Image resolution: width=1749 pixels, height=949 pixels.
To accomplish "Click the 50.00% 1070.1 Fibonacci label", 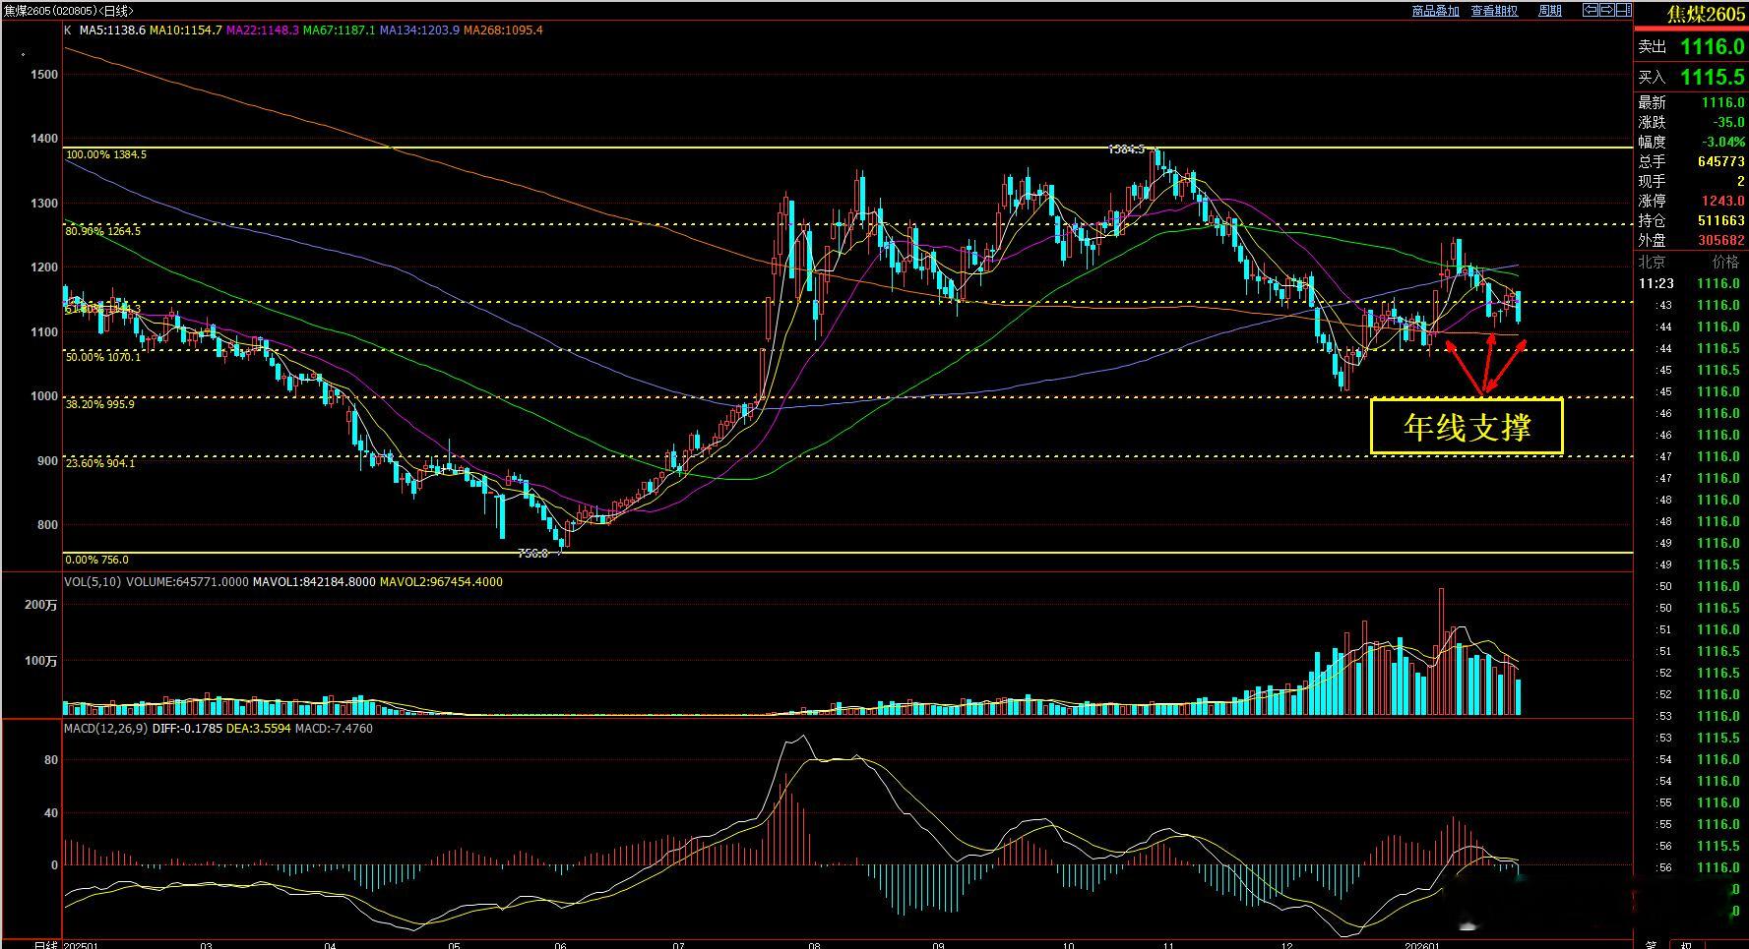I will tap(103, 357).
